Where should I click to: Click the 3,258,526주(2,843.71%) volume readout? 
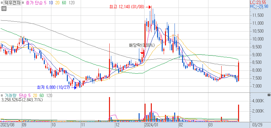pyautogui.click(x=22, y=100)
